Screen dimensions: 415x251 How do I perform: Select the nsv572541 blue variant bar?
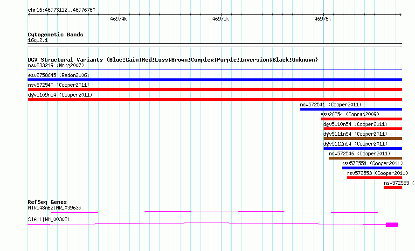(x=351, y=109)
